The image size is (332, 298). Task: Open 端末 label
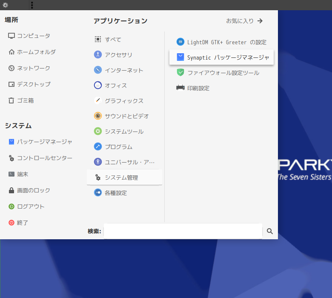coord(23,174)
